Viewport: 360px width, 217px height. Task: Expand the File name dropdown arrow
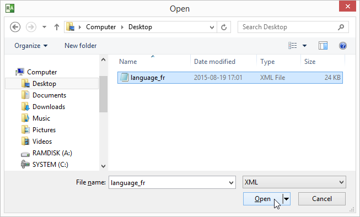point(231,183)
